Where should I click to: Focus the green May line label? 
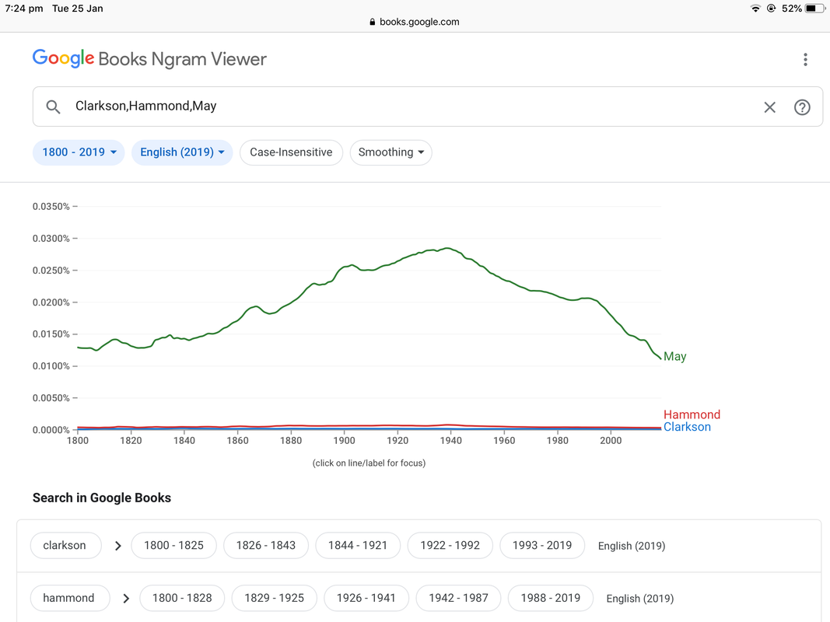(x=675, y=357)
